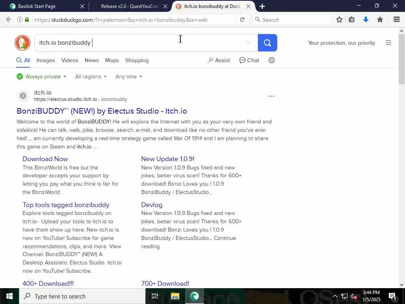Open the result's three-dot options menu
This screenshot has height=304, width=405.
click(x=271, y=96)
